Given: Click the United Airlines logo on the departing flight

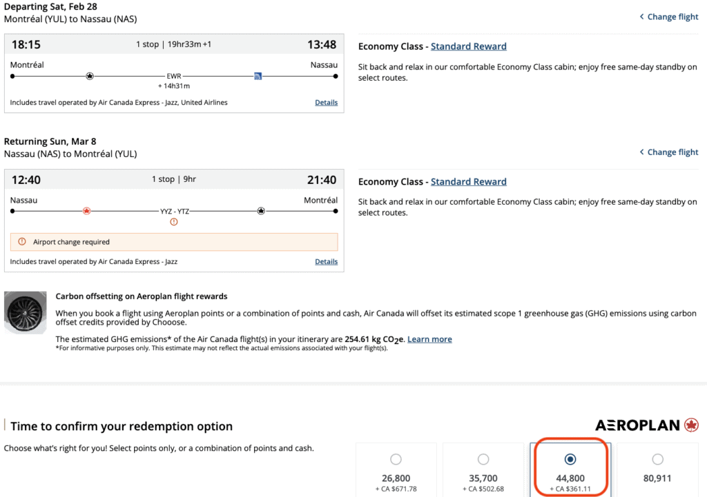Looking at the screenshot, I should pos(258,76).
